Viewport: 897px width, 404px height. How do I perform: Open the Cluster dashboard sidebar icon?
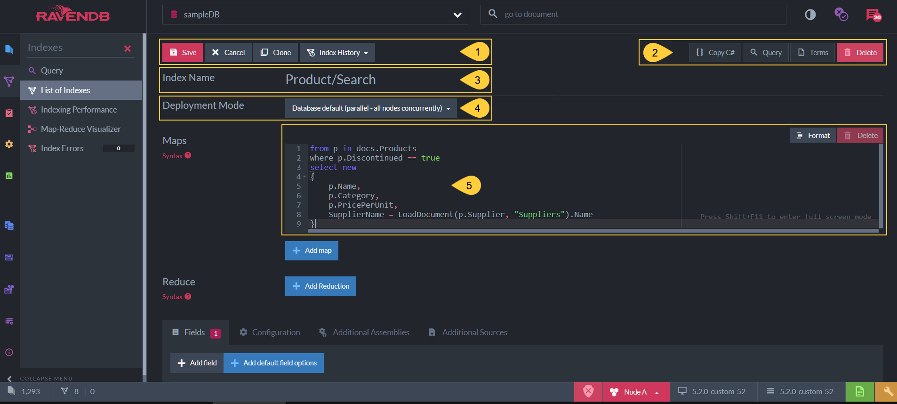click(x=9, y=289)
